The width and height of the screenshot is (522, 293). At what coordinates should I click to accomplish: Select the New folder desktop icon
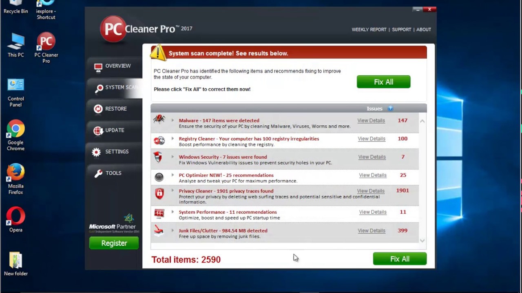pyautogui.click(x=15, y=264)
